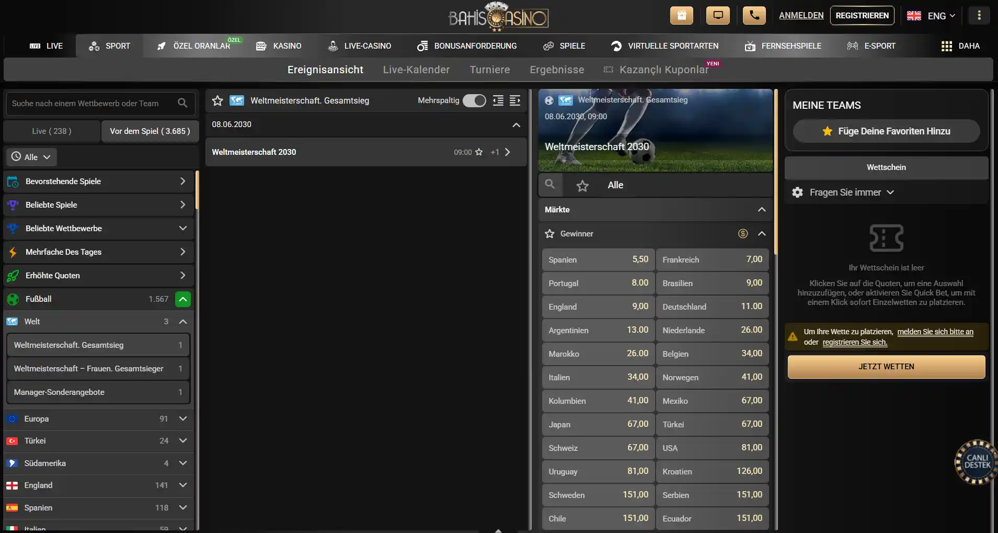Favorite the Gewinner market star
This screenshot has width=998, height=533.
pyautogui.click(x=549, y=234)
